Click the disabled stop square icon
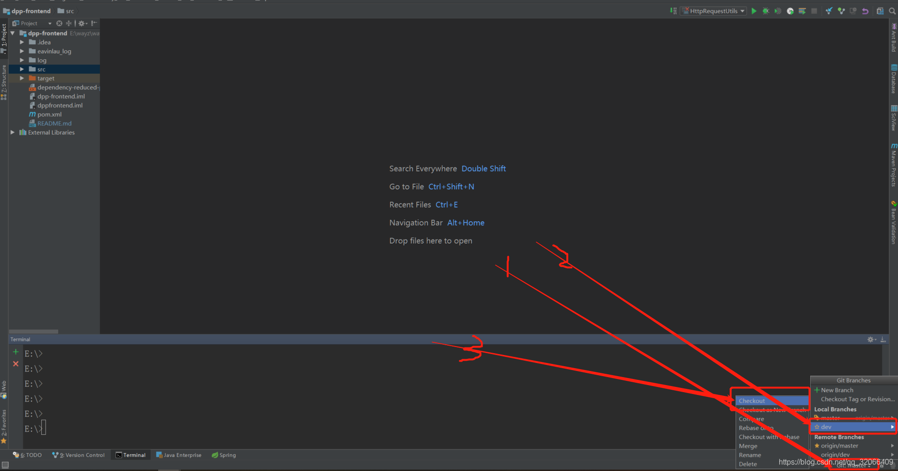898x471 pixels. pos(814,11)
